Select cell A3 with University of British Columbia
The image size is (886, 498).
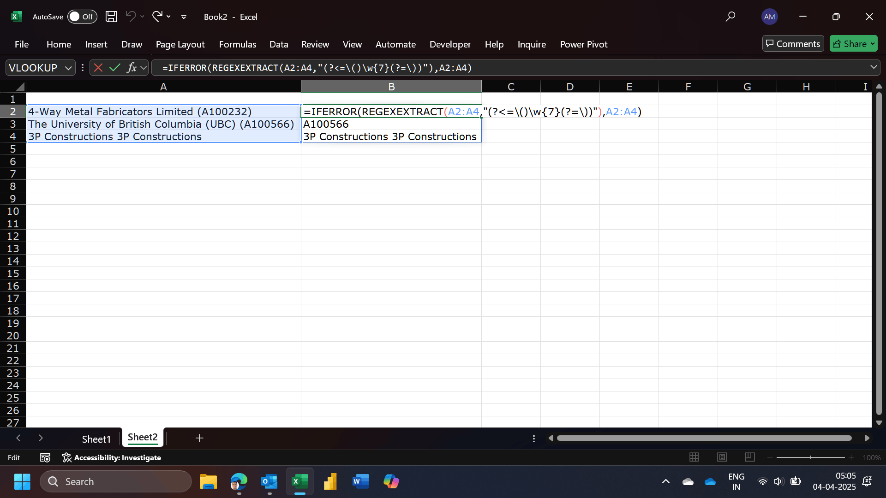[163, 124]
